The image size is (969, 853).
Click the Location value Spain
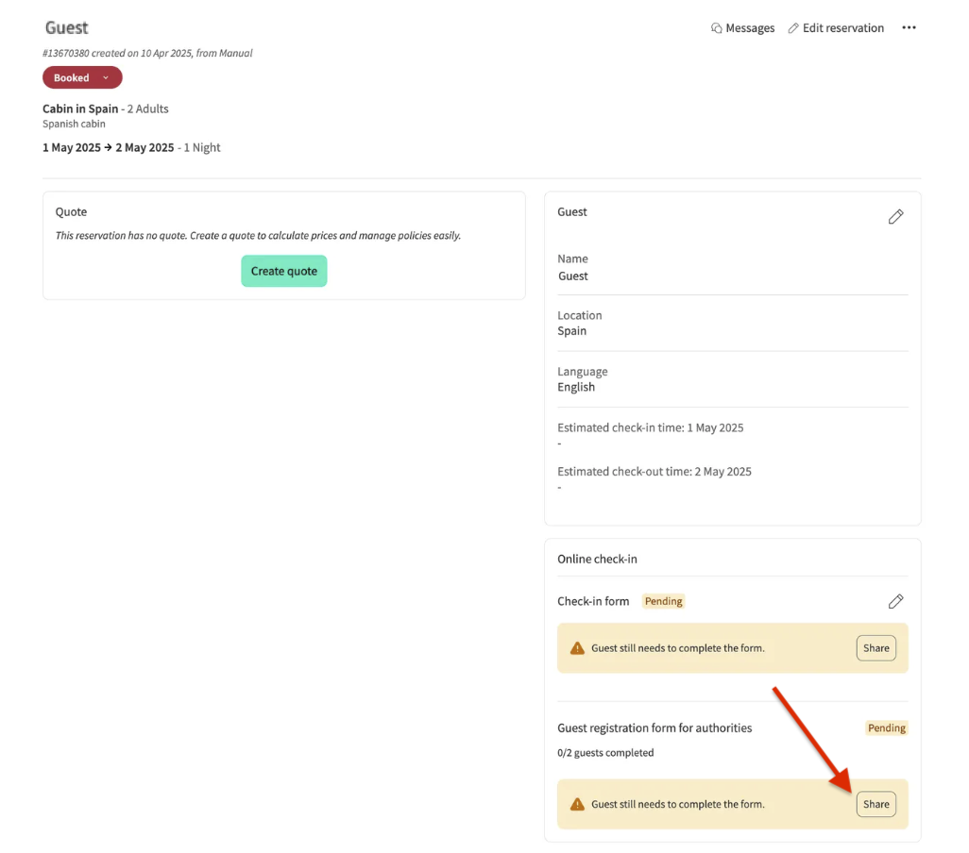click(572, 331)
